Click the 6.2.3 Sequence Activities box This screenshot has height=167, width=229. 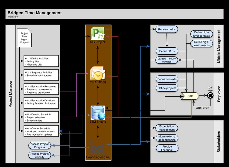coord(41,75)
